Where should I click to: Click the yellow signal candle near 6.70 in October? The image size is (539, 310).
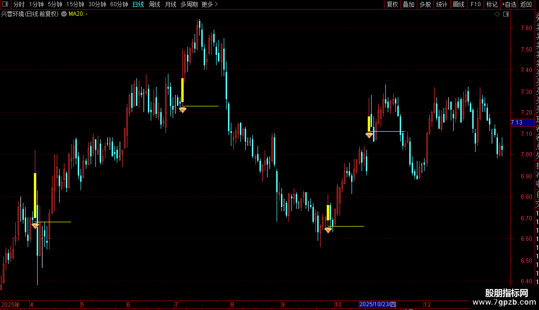point(328,213)
